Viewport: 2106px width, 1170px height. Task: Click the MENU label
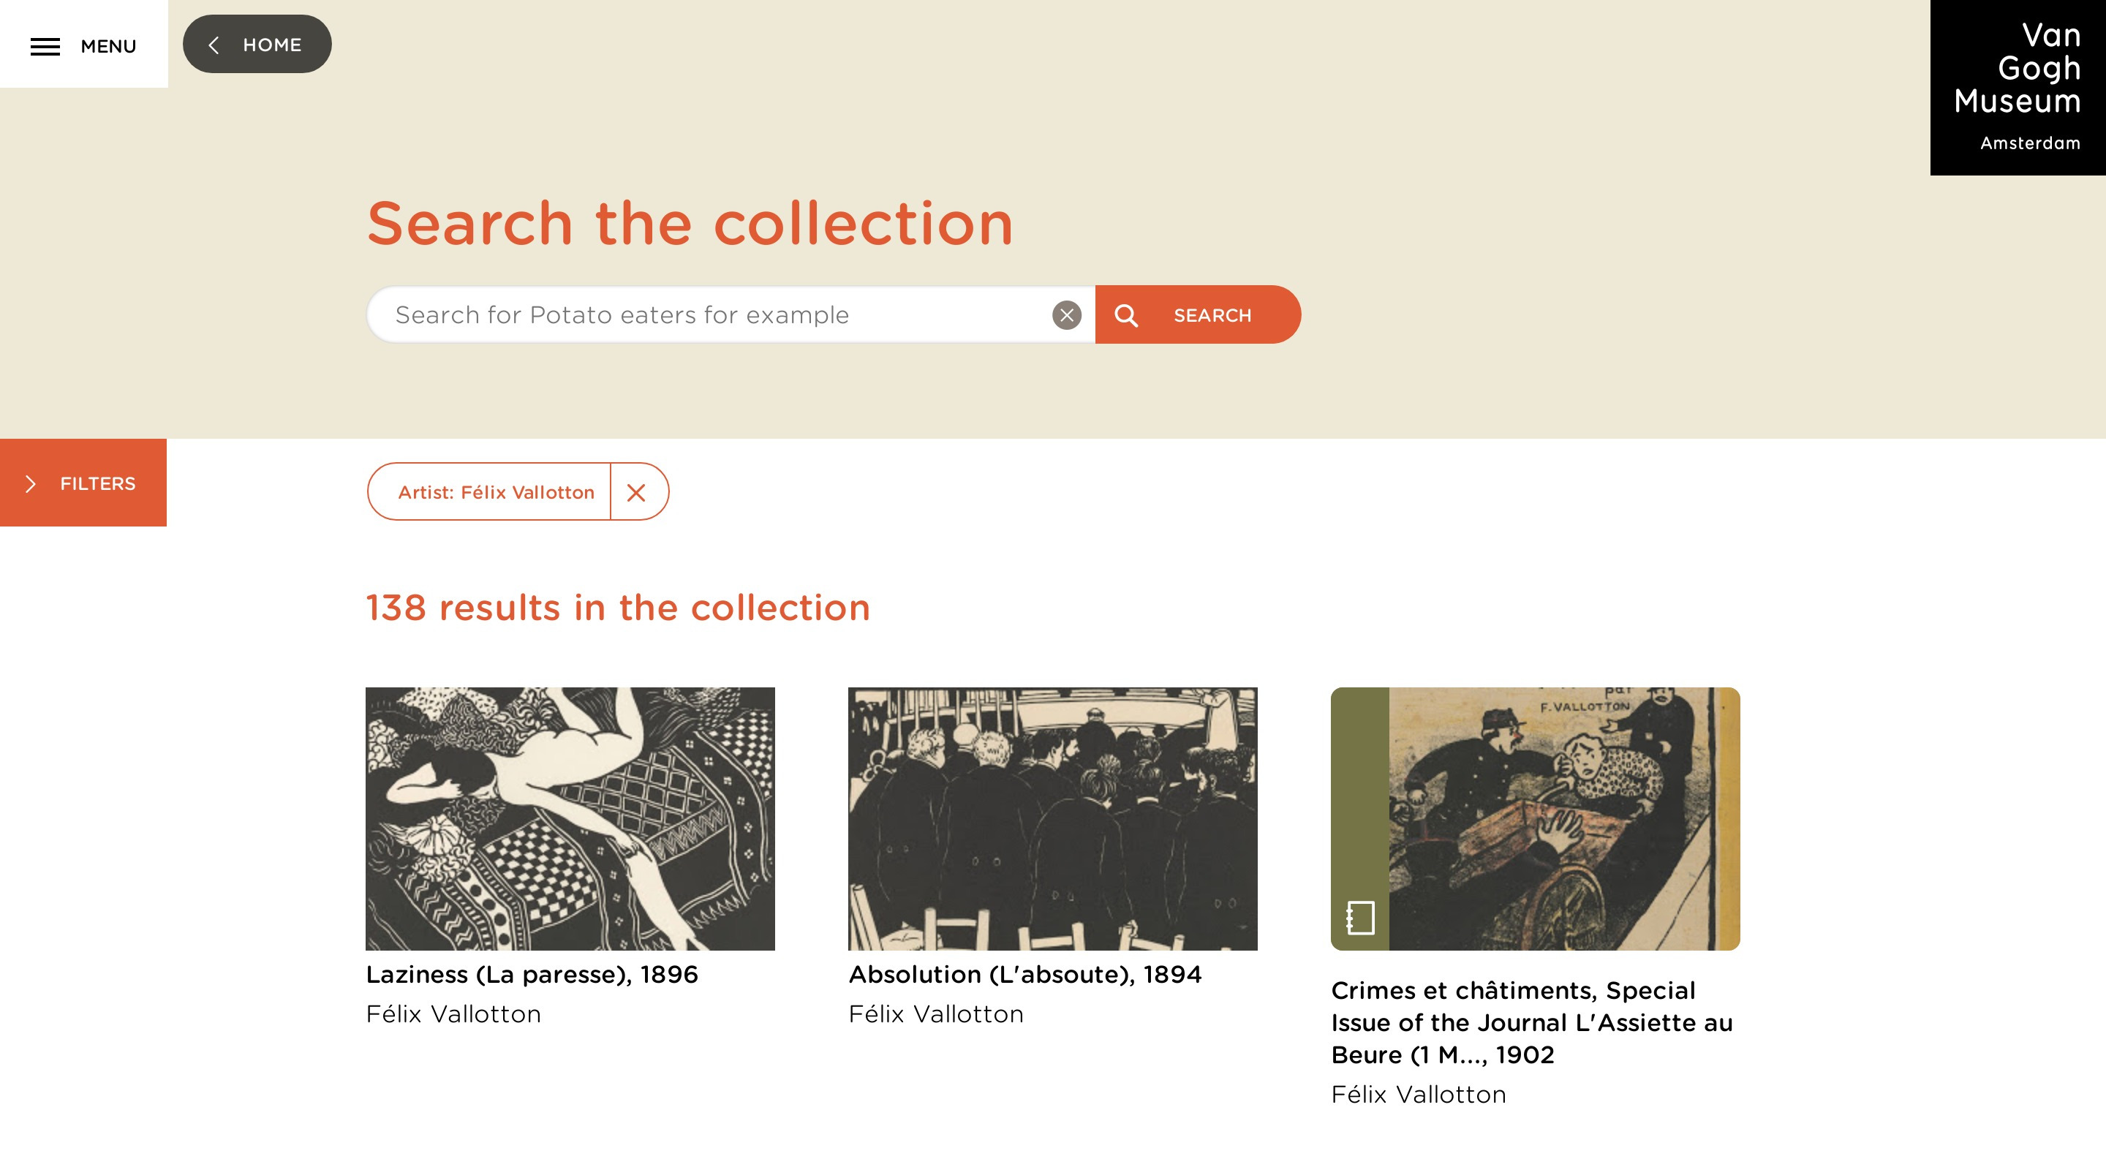click(108, 47)
